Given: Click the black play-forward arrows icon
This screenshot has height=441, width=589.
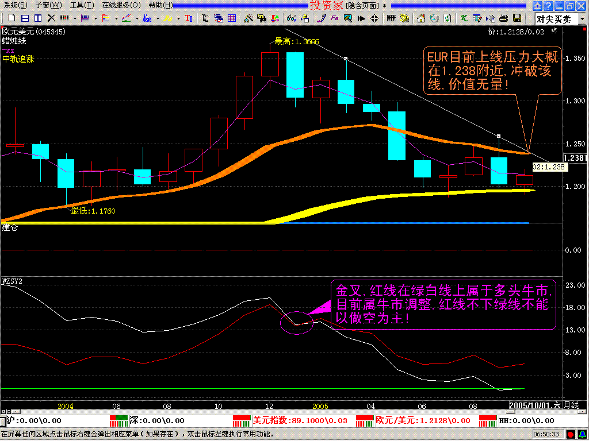Looking at the screenshot, I should point(361,18).
